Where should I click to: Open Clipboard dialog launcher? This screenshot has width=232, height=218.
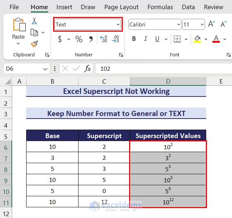coord(47,55)
